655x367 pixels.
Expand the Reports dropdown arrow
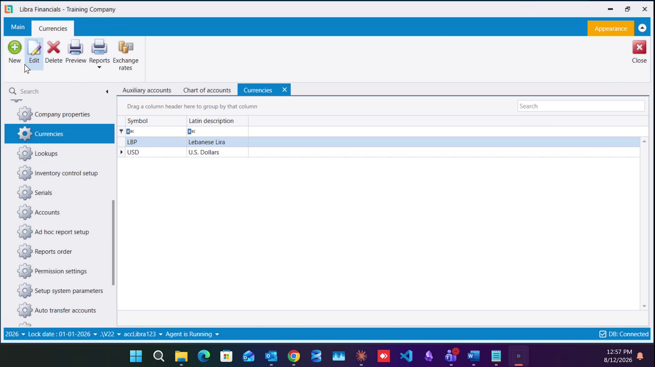[x=99, y=68]
